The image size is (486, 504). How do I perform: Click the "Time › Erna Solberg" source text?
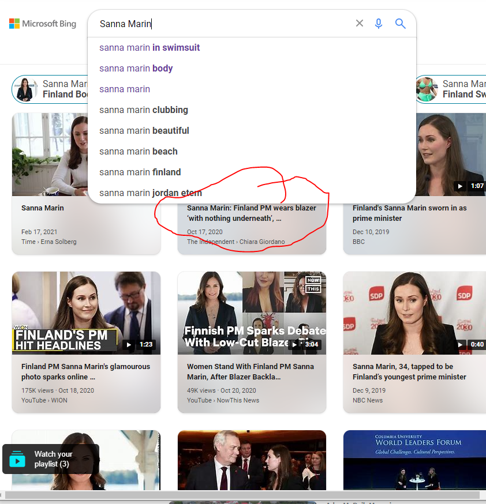tap(49, 242)
